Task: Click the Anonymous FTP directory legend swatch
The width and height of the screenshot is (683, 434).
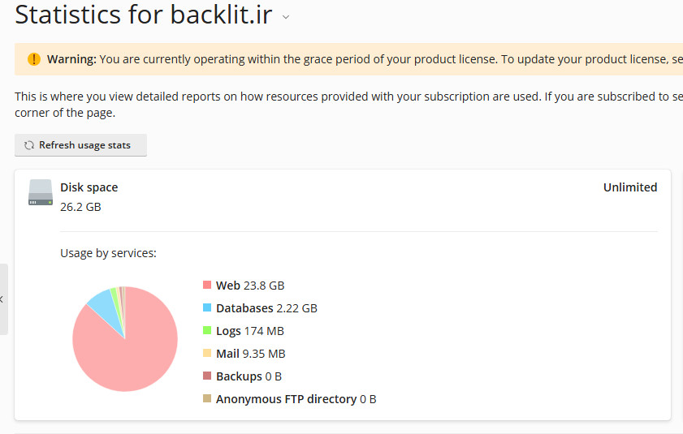Action: tap(207, 399)
